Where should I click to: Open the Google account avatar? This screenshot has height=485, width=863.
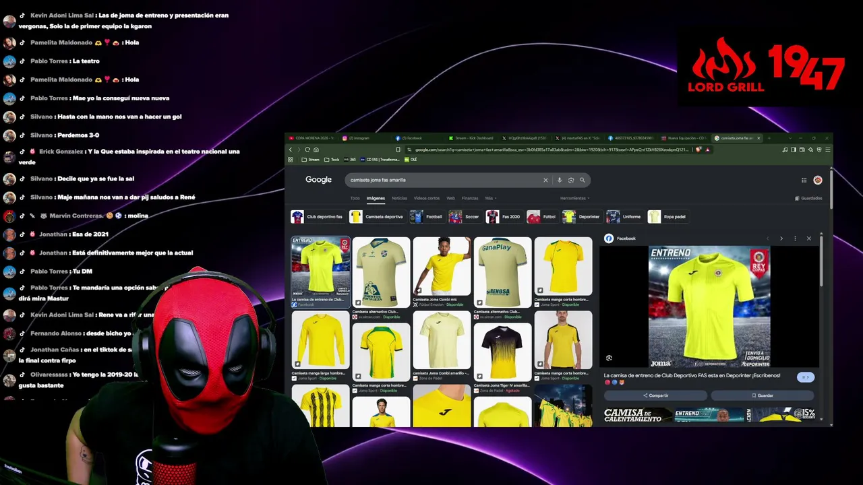[x=818, y=180]
